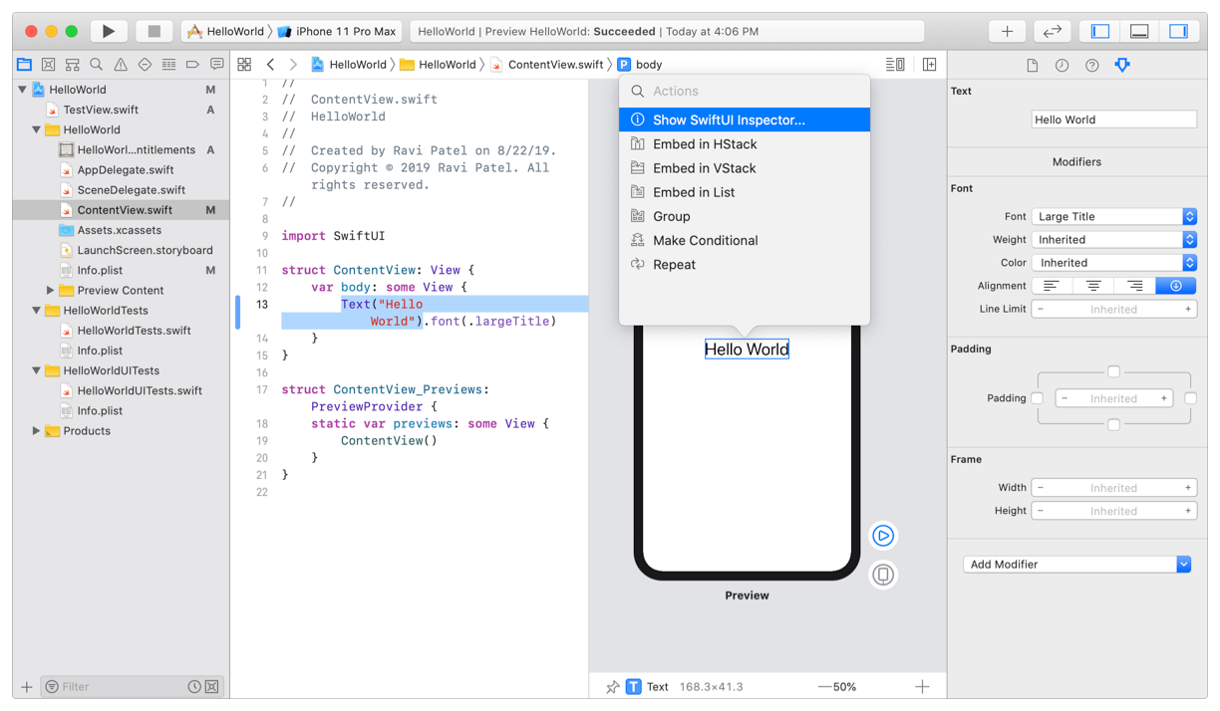Expand the Preview Content folder
This screenshot has width=1220, height=711.
(51, 291)
